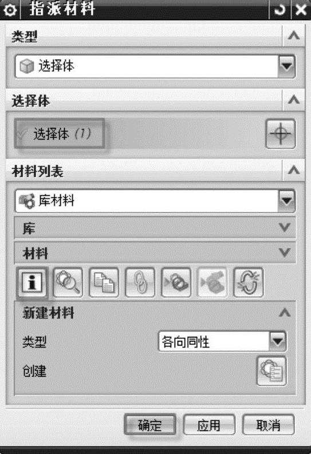Click the fifth material toolbar icon with arrow
This screenshot has height=454, width=311.
tap(176, 282)
